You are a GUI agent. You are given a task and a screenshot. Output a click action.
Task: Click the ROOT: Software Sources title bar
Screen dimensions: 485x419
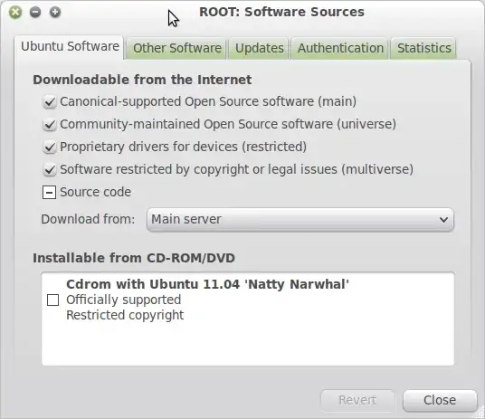click(x=281, y=12)
